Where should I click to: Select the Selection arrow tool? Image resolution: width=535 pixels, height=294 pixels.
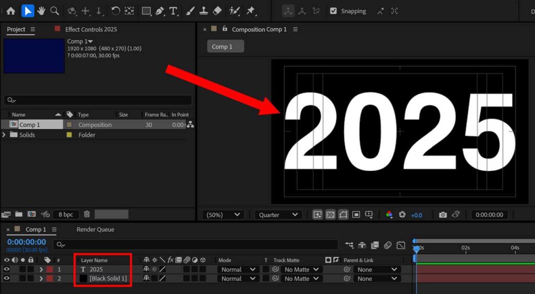point(28,11)
